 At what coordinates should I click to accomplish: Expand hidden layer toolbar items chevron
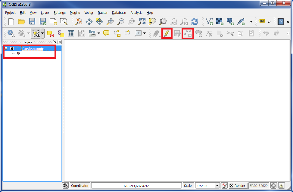251,22
